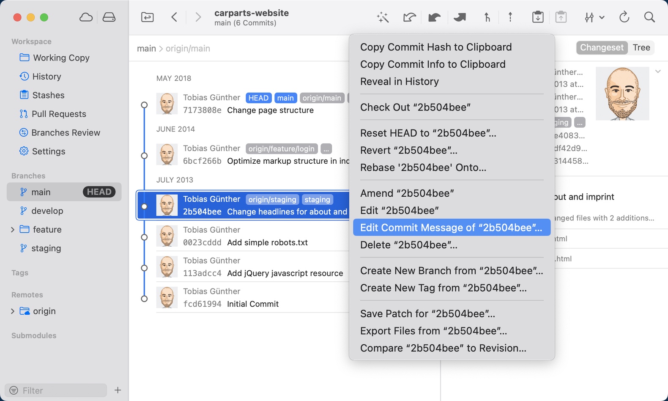Click the Fetch refresh icon in toolbar
Screen dimensions: 668x401
click(x=624, y=17)
